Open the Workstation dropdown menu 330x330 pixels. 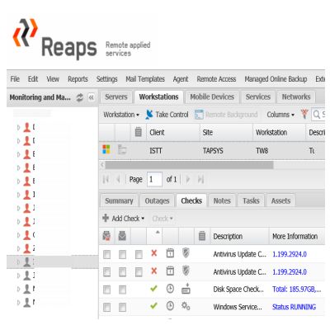pos(121,115)
